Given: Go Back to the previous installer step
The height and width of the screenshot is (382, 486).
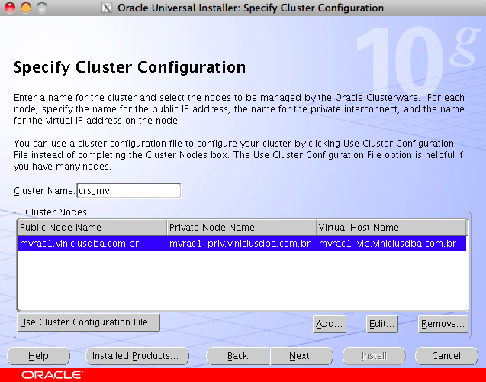Looking at the screenshot, I should pos(238,356).
